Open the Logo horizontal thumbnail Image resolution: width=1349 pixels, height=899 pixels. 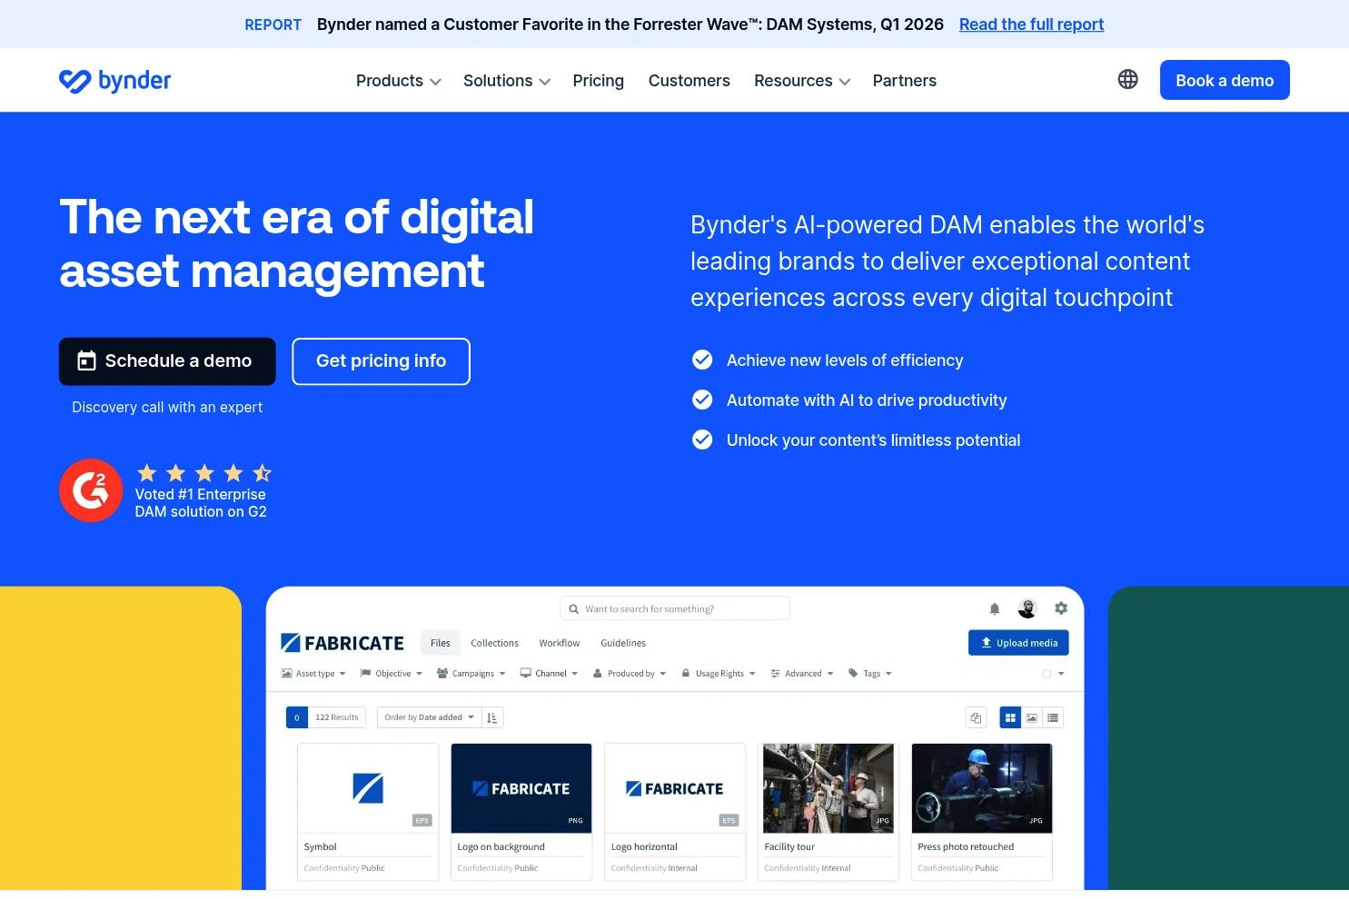pyautogui.click(x=675, y=788)
